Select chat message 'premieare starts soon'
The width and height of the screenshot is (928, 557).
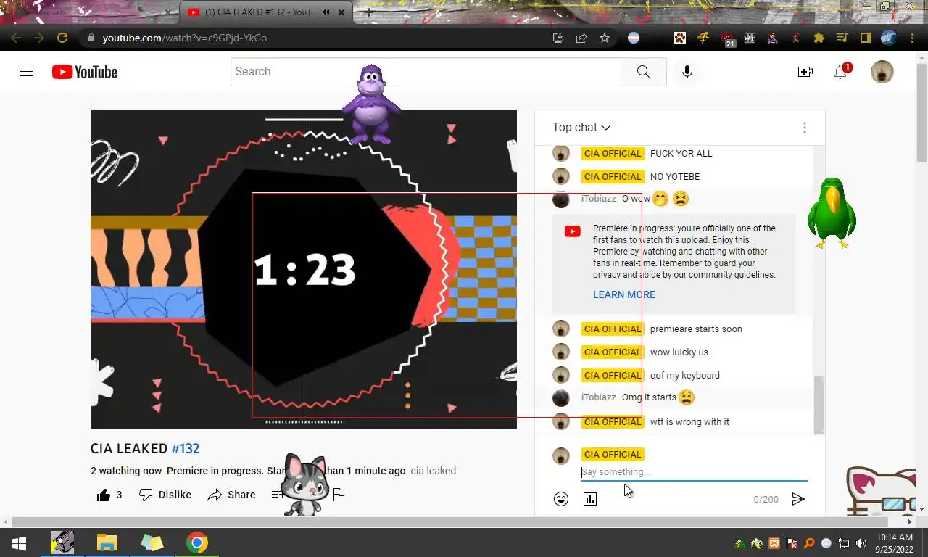pos(696,329)
